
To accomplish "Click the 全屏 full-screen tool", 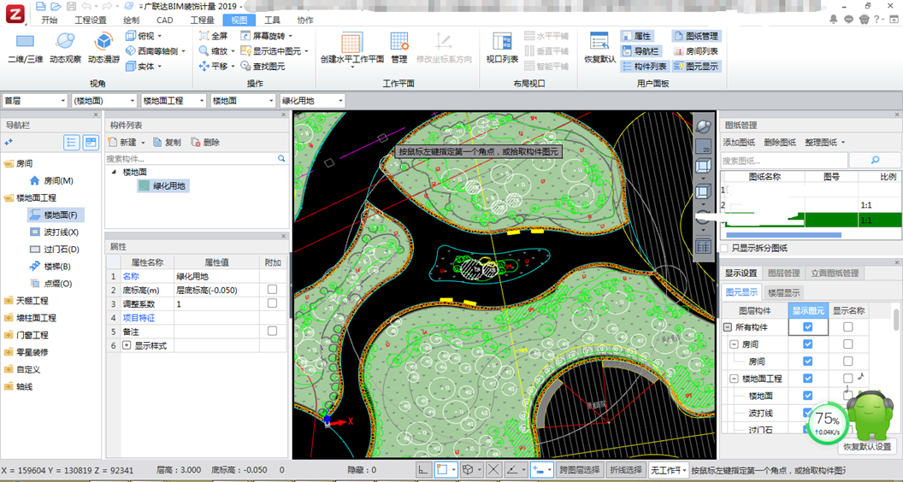I will click(214, 36).
